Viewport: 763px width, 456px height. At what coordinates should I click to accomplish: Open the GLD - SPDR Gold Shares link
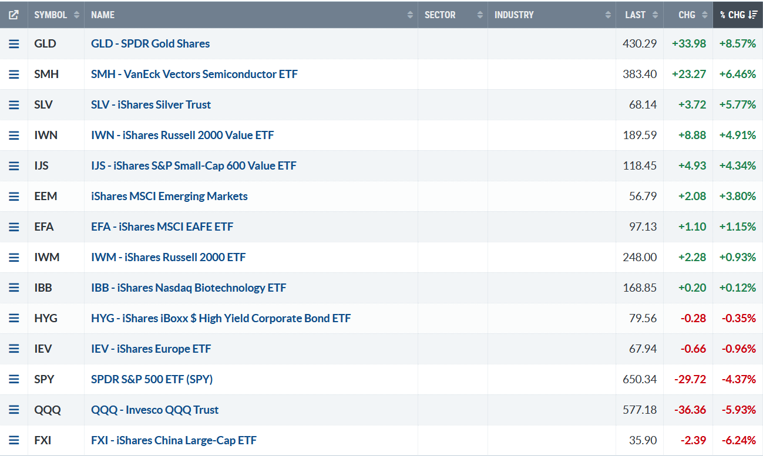[150, 43]
